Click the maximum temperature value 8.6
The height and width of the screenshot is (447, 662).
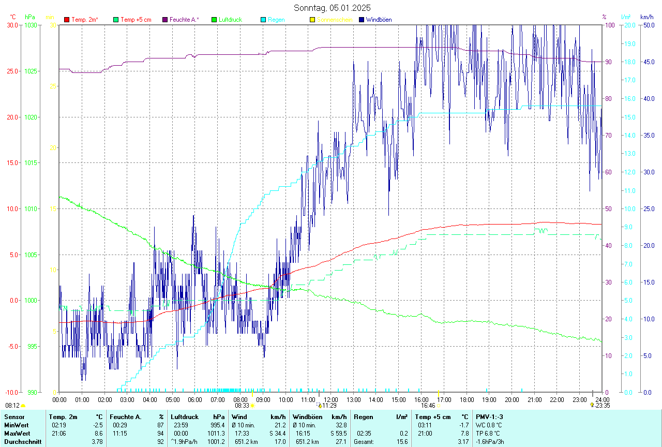click(x=99, y=434)
